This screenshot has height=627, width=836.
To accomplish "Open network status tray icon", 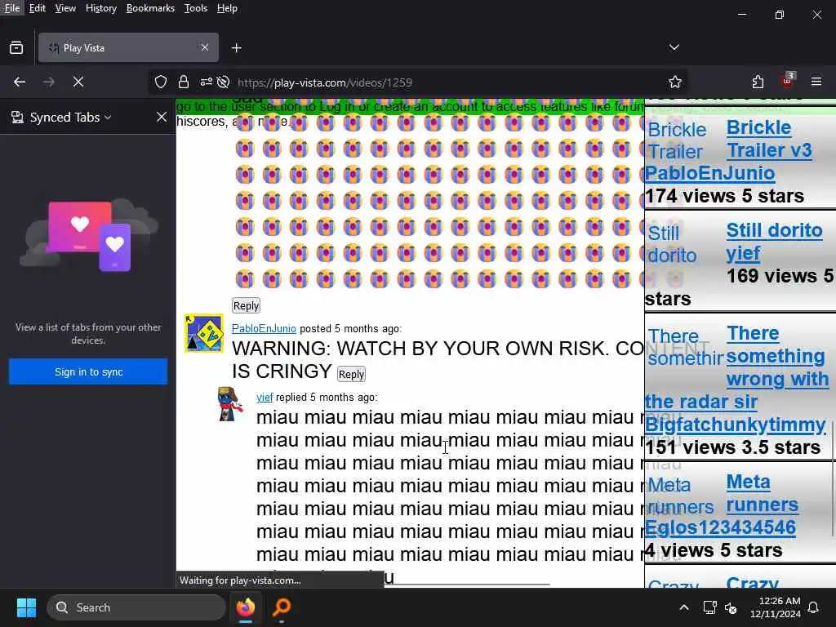I will tap(709, 607).
